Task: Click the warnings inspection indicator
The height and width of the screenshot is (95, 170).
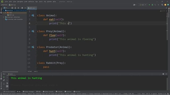Action: [161, 11]
